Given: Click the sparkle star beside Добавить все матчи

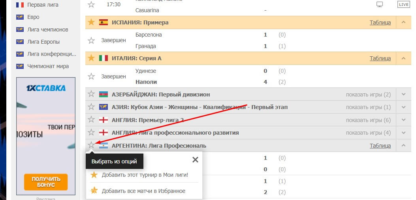Looking at the screenshot, I should [94, 191].
